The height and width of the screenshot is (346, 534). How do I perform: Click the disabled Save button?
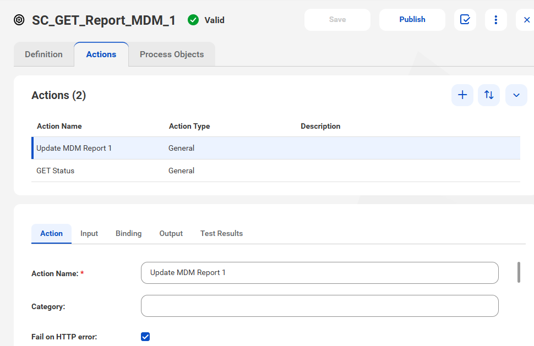pos(337,19)
